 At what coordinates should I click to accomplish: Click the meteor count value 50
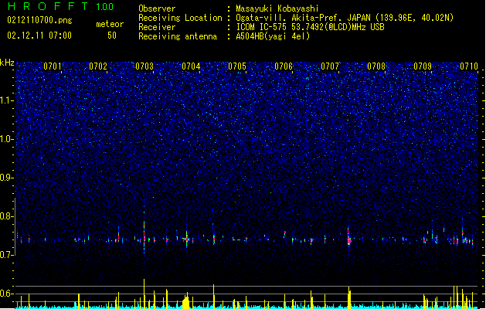point(112,36)
